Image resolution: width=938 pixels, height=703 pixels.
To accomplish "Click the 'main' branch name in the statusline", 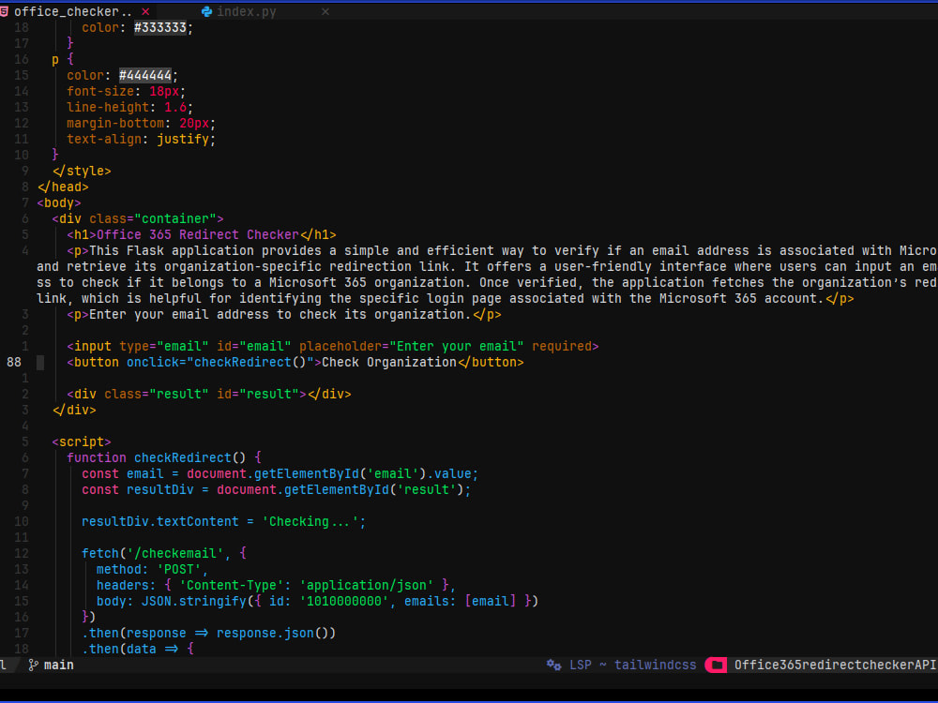I will (58, 665).
